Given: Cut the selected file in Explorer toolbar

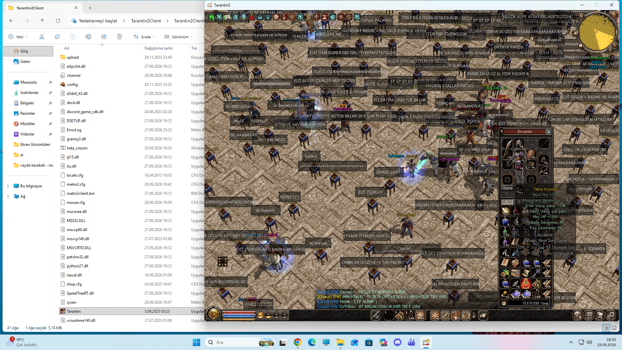Looking at the screenshot, I should (42, 37).
